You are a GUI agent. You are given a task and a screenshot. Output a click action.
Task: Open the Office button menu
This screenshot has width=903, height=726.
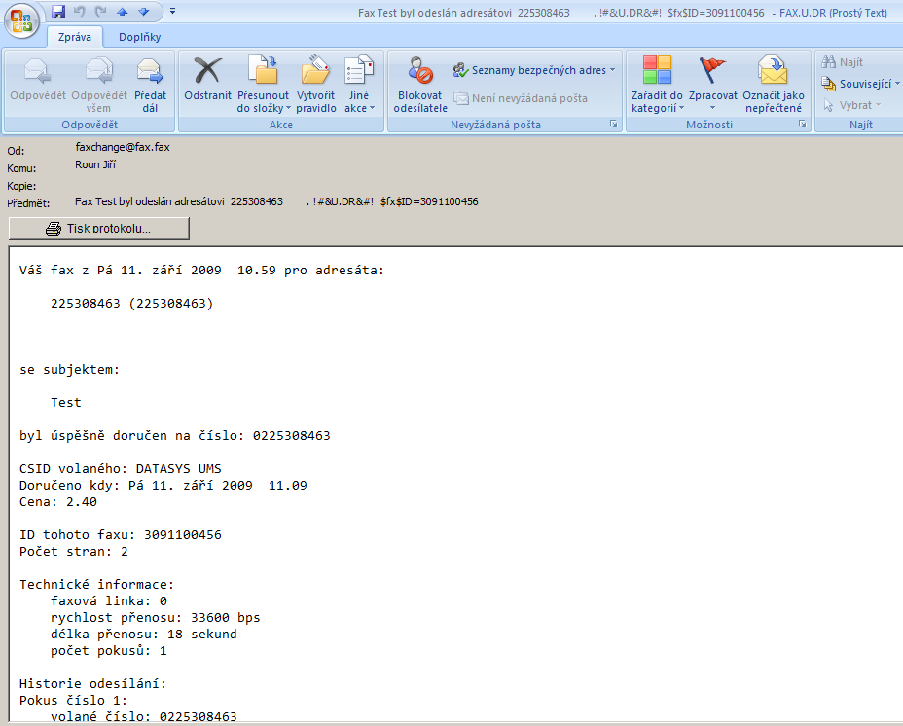(x=21, y=20)
